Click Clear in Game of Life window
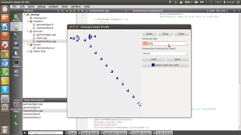The width and height of the screenshot is (241, 135). (x=181, y=34)
